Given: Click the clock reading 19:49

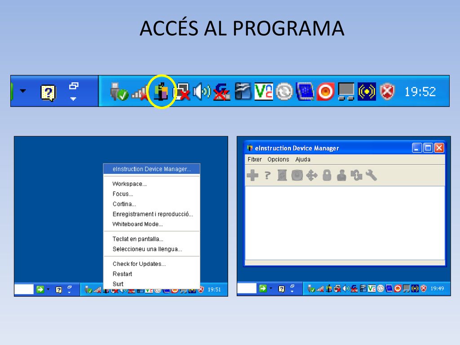Looking at the screenshot, I should click(x=437, y=289).
